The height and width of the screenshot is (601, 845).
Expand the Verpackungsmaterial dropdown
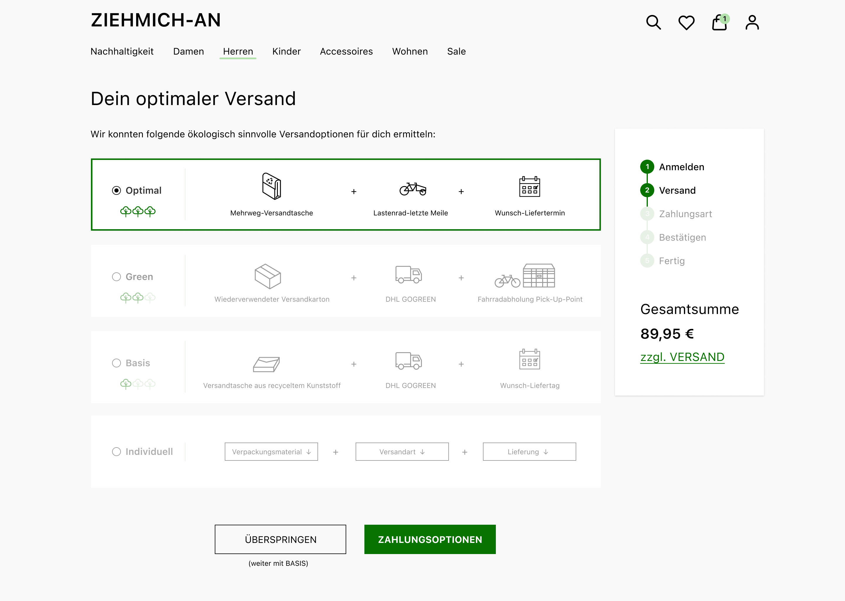click(x=271, y=452)
